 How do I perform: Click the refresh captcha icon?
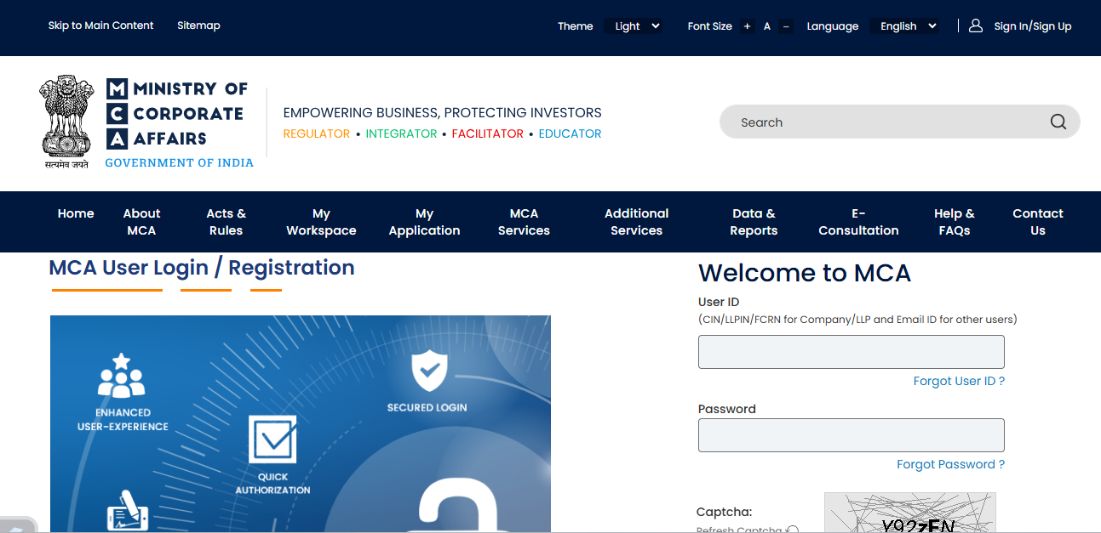[793, 530]
